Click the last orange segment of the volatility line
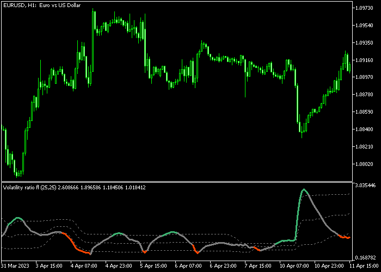The width and height of the screenshot is (381, 272). [344, 237]
